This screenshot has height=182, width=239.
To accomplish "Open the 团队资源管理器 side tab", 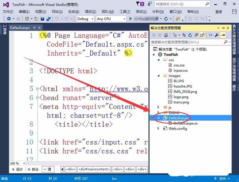I will pos(234,69).
